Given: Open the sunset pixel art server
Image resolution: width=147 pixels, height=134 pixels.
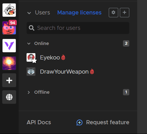Looking at the screenshot, I should (9, 63).
